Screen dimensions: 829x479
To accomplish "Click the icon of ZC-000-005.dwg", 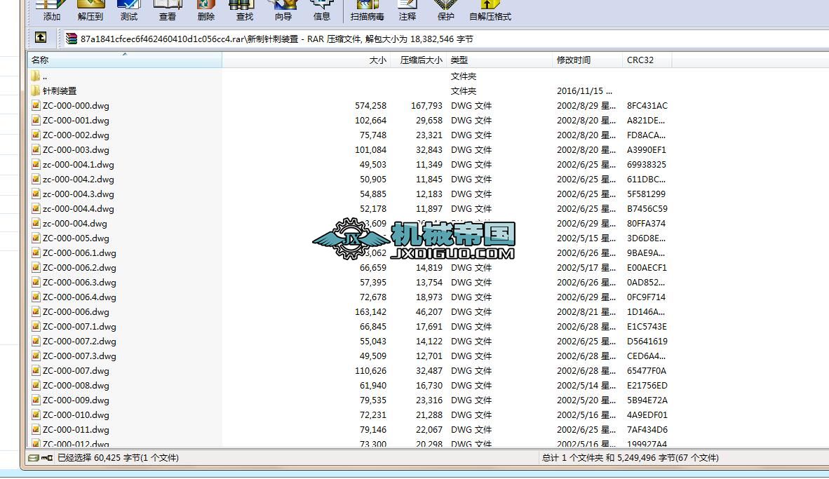I will [x=36, y=238].
